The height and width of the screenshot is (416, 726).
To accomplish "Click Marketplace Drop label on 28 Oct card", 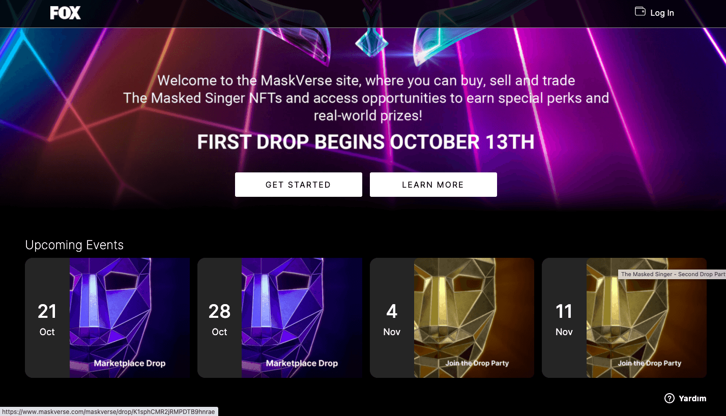I will point(302,363).
